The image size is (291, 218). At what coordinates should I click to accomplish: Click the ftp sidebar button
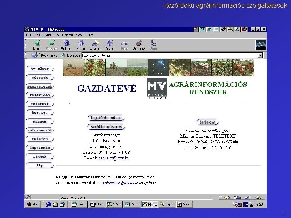pyautogui.click(x=40, y=166)
